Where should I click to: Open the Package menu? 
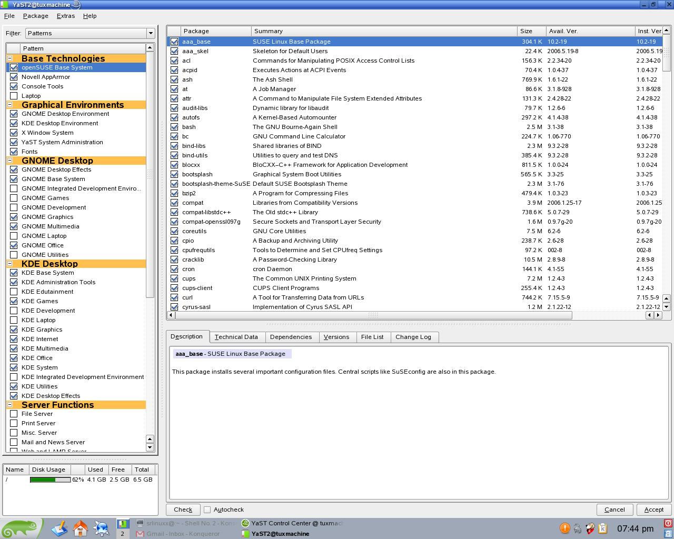pos(36,16)
